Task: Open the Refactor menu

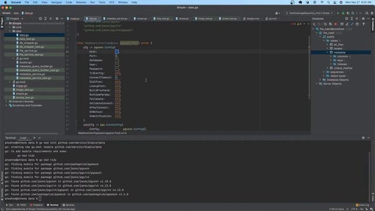Action: (81, 2)
